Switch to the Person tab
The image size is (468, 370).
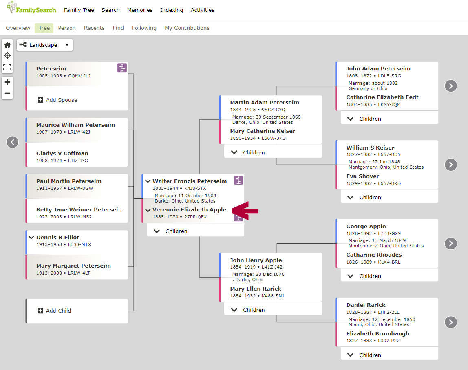pyautogui.click(x=67, y=28)
